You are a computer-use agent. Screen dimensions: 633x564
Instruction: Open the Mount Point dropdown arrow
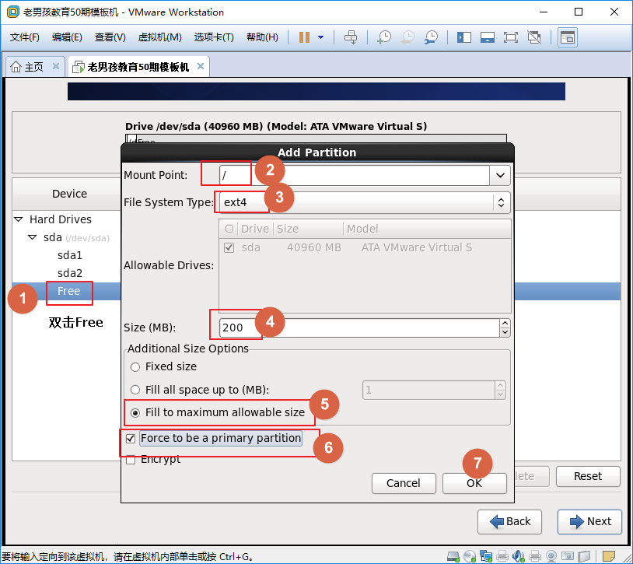coord(500,175)
